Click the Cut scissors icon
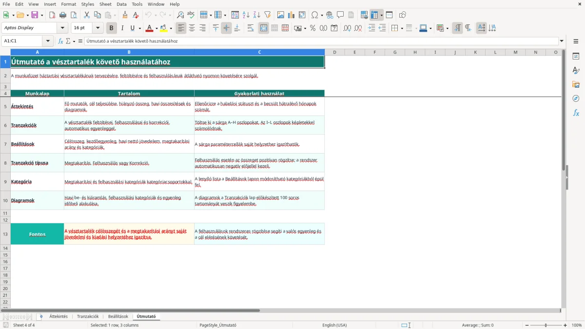The height and width of the screenshot is (329, 585). point(87,15)
